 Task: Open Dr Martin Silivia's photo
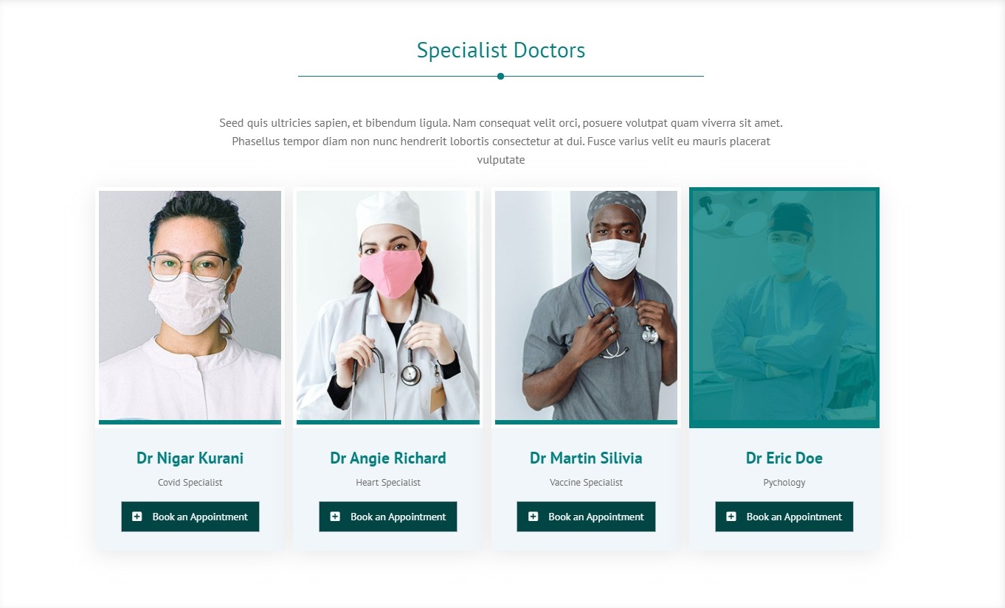tap(586, 306)
